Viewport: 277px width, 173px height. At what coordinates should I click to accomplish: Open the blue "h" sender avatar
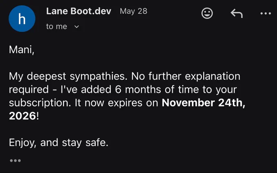pos(22,19)
